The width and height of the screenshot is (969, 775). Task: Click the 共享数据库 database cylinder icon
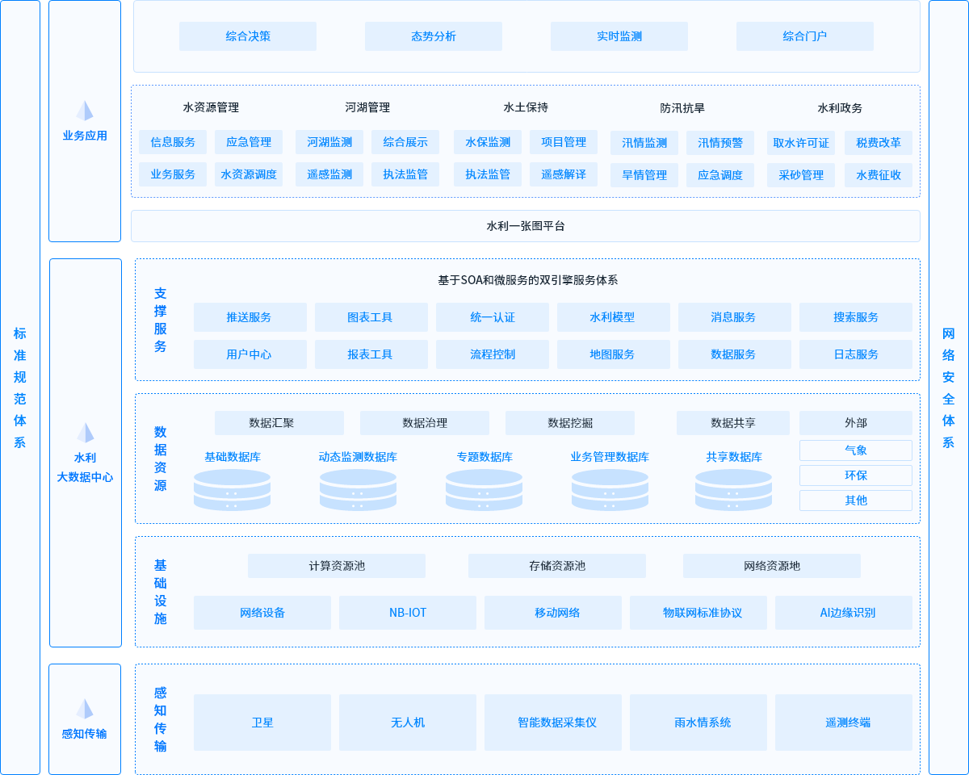coord(733,489)
